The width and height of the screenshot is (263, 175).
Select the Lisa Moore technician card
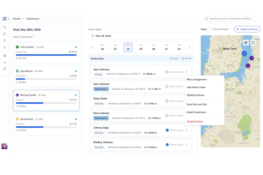coord(46,76)
